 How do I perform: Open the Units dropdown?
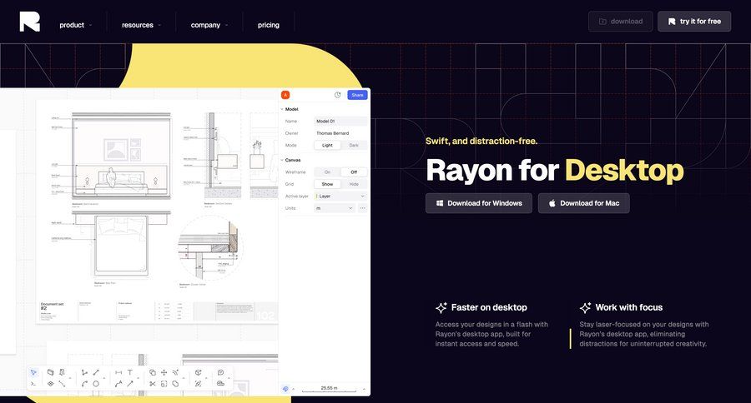tap(335, 208)
